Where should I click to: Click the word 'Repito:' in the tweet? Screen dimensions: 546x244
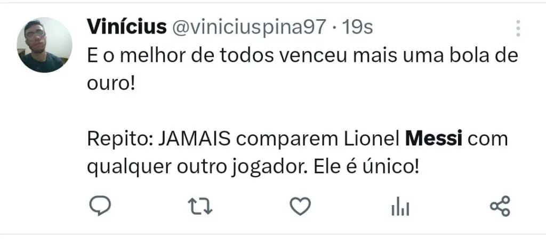pyautogui.click(x=118, y=141)
